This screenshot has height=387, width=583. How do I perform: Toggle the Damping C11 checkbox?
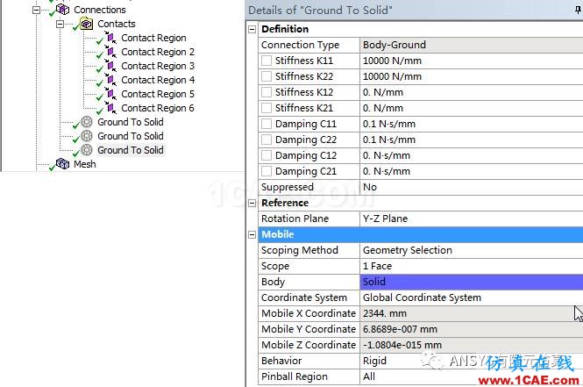click(x=267, y=124)
